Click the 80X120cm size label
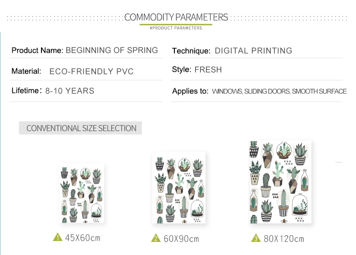356x255 pixels. point(284,239)
